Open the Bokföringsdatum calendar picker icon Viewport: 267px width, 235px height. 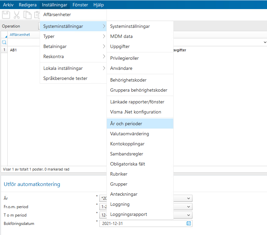[x=189, y=223]
